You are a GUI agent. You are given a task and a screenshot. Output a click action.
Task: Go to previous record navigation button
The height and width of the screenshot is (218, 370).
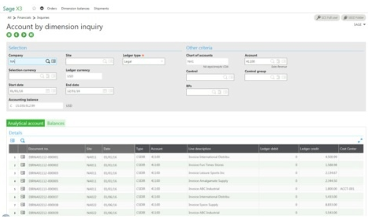coord(16,35)
